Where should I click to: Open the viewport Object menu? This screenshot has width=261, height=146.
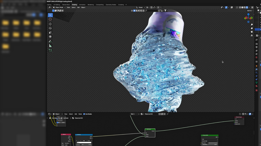[x=83, y=7]
